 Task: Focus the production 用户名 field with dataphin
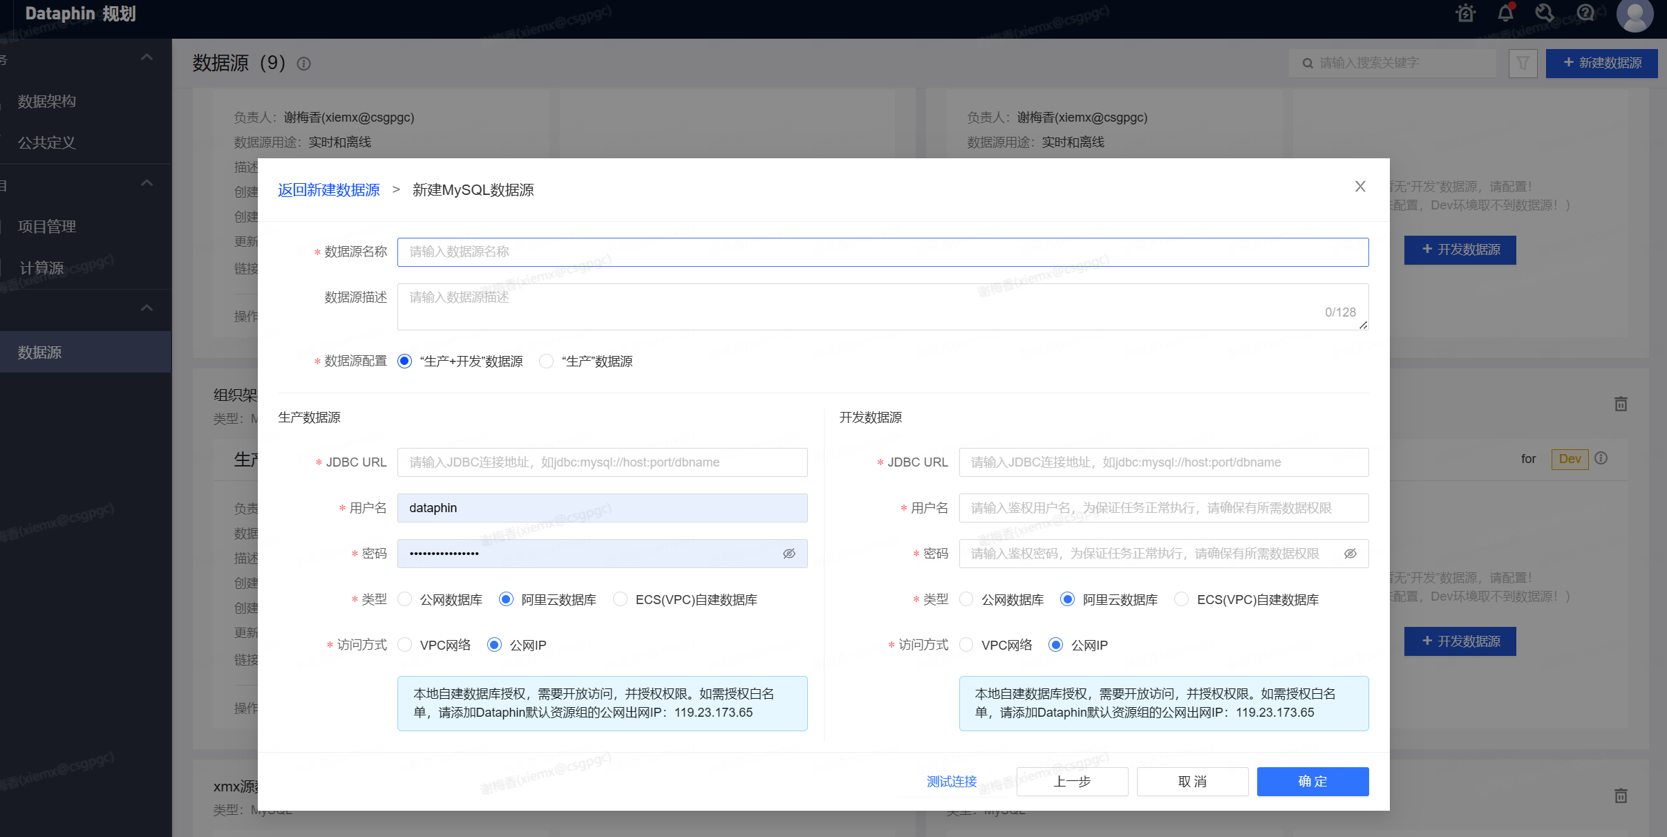coord(602,508)
